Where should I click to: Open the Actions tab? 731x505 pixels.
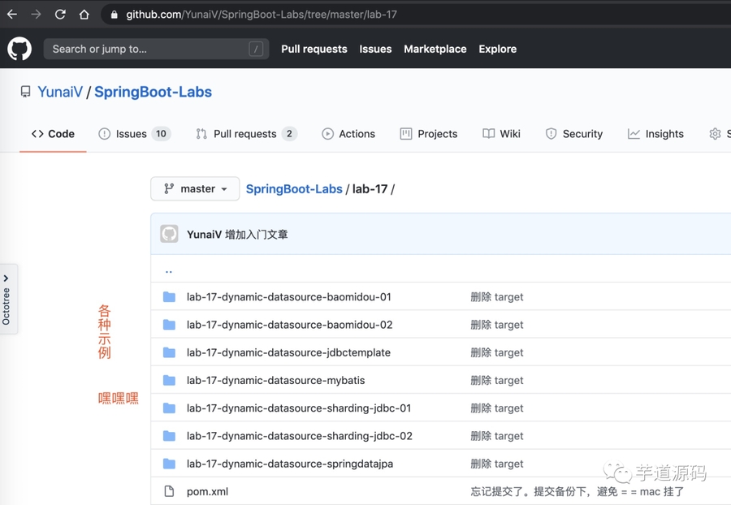[x=348, y=134]
